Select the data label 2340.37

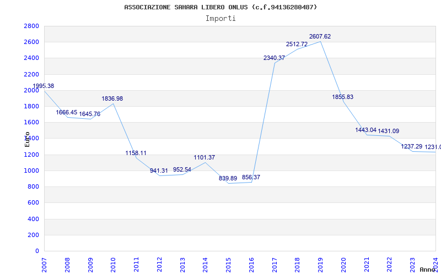(274, 58)
